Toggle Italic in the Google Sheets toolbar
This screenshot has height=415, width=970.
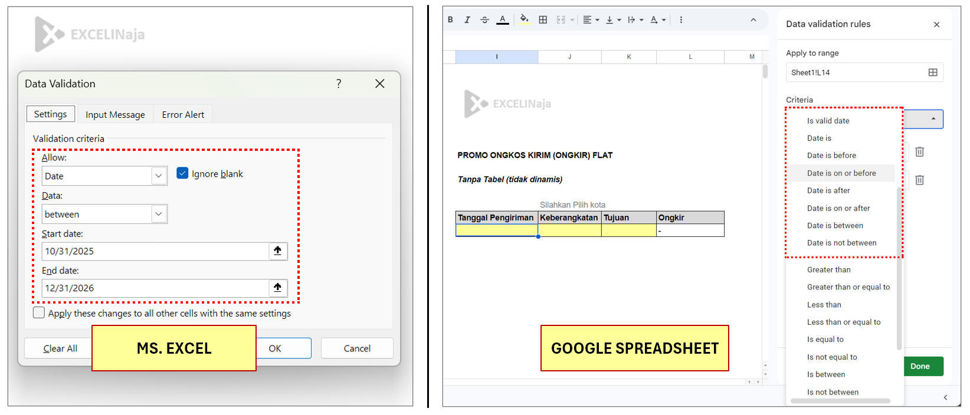(x=467, y=19)
